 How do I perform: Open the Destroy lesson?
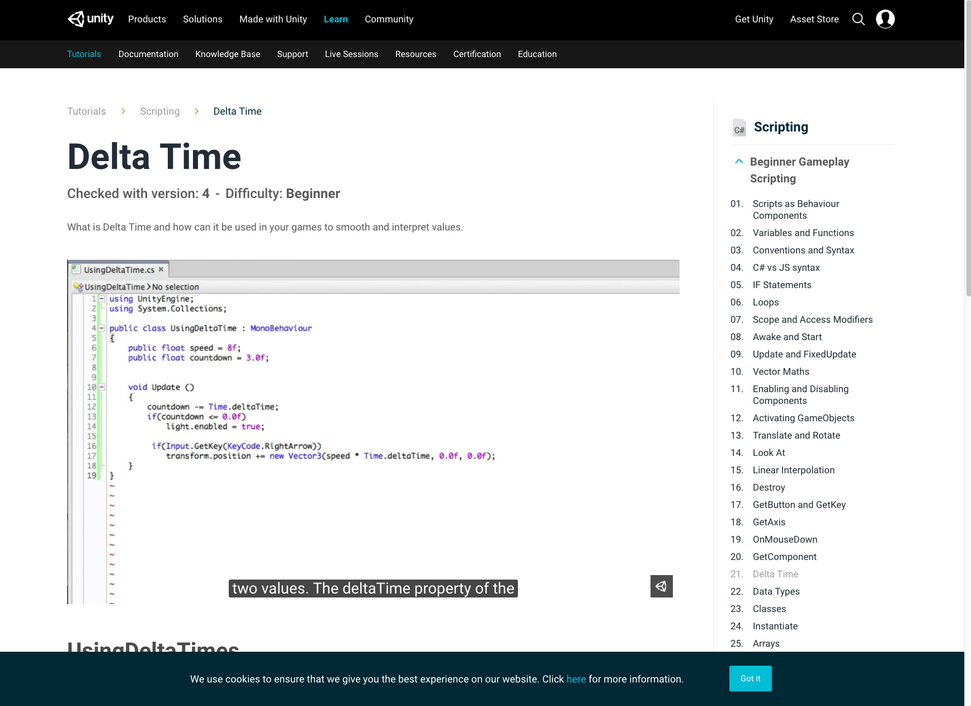tap(769, 487)
